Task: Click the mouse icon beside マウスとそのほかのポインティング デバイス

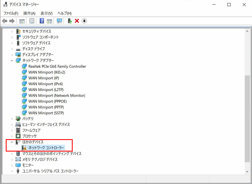Action: click(x=18, y=153)
